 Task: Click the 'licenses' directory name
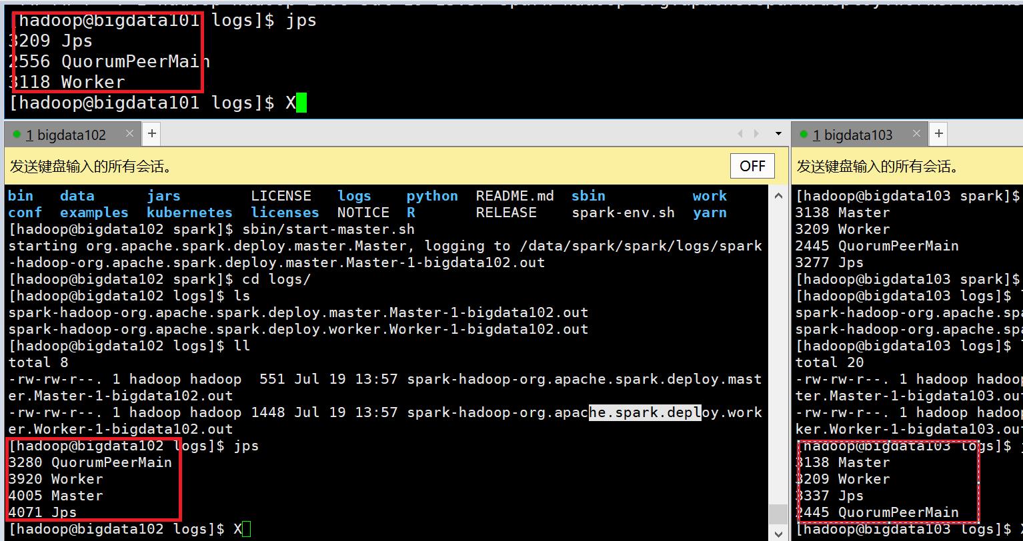[285, 213]
